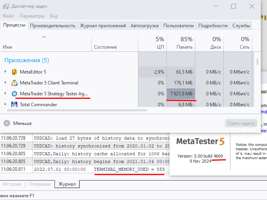Toggle sort direction arrow above Имя column
The image size is (267, 200).
tap(44, 37)
